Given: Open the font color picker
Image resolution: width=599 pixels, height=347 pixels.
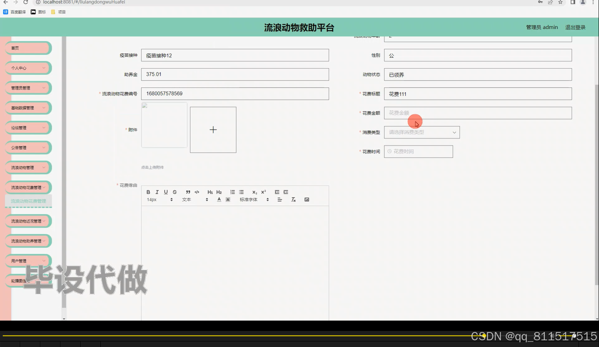Looking at the screenshot, I should pyautogui.click(x=219, y=199).
